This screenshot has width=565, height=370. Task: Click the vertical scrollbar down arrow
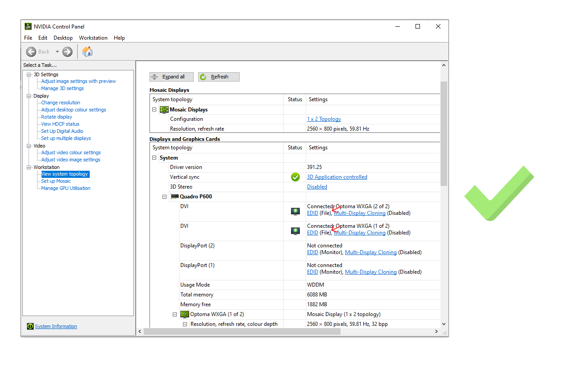(x=444, y=324)
